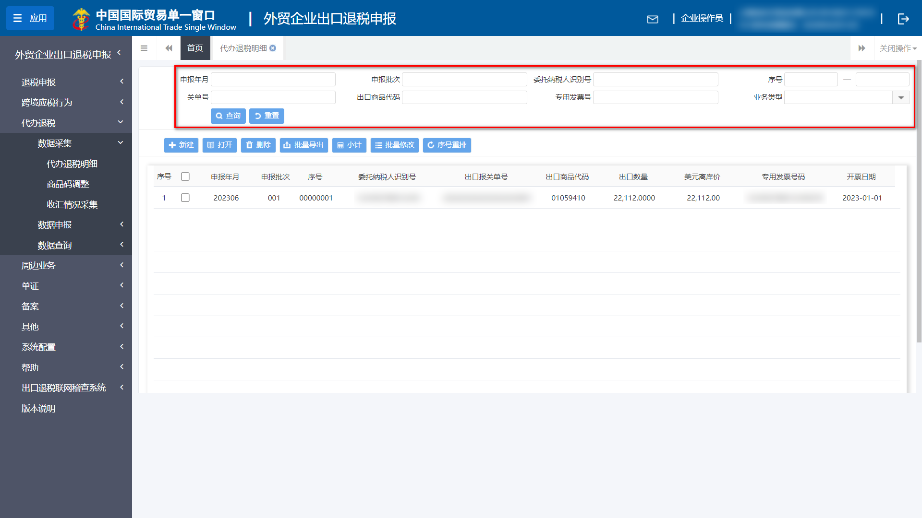Click the logout icon at top right

coord(903,19)
